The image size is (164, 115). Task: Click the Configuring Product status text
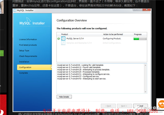(x=112, y=39)
